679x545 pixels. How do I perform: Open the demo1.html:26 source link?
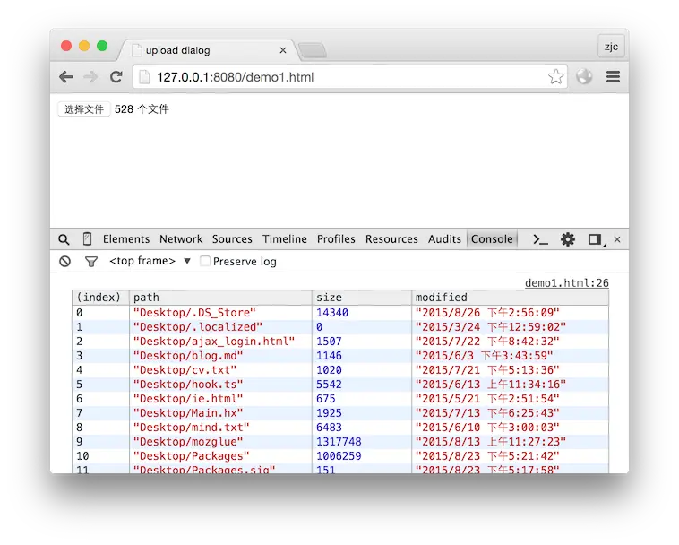point(566,283)
